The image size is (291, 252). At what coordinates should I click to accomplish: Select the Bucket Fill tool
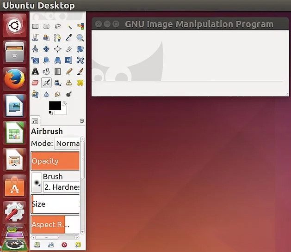(46, 72)
